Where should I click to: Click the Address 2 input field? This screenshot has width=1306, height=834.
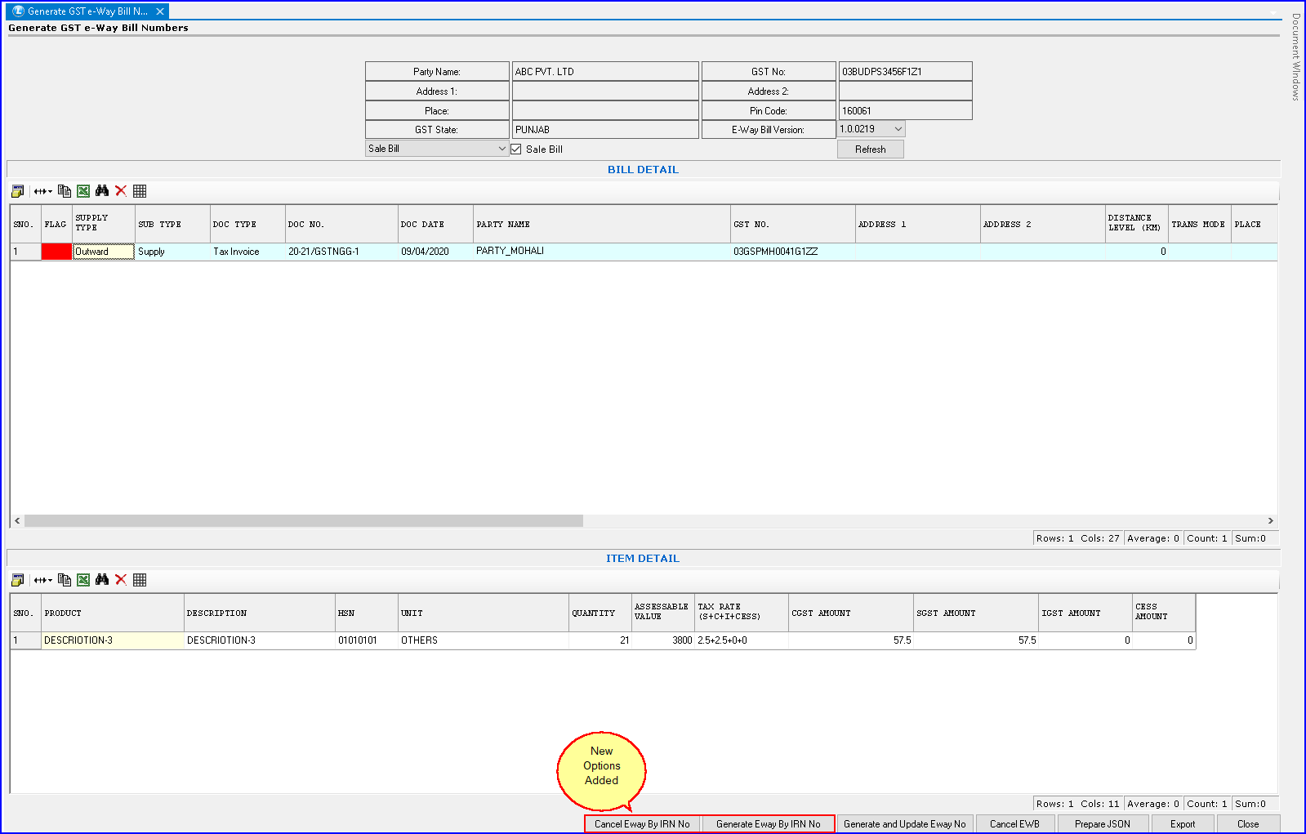click(905, 91)
